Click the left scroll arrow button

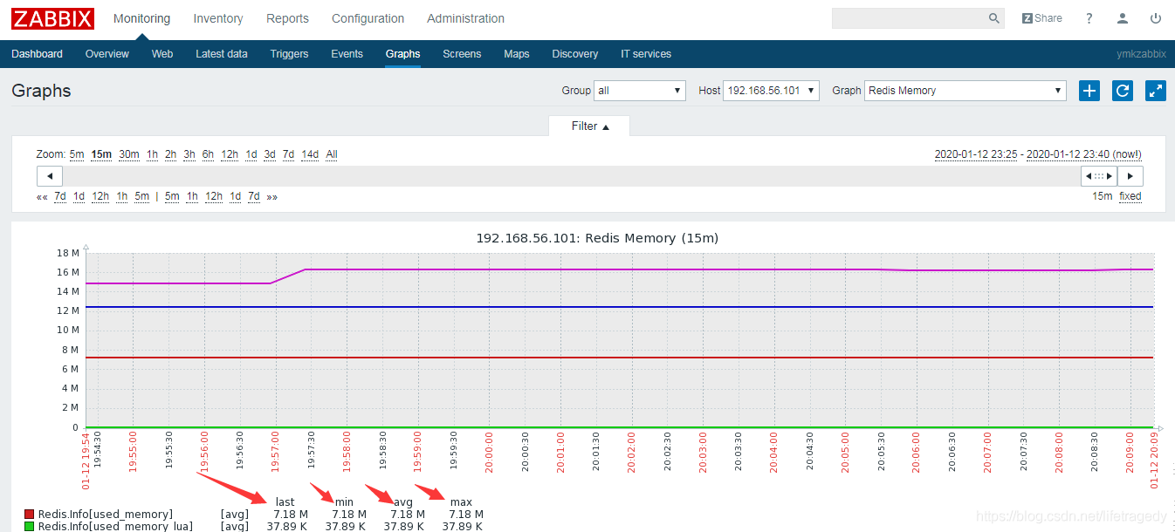[x=50, y=176]
